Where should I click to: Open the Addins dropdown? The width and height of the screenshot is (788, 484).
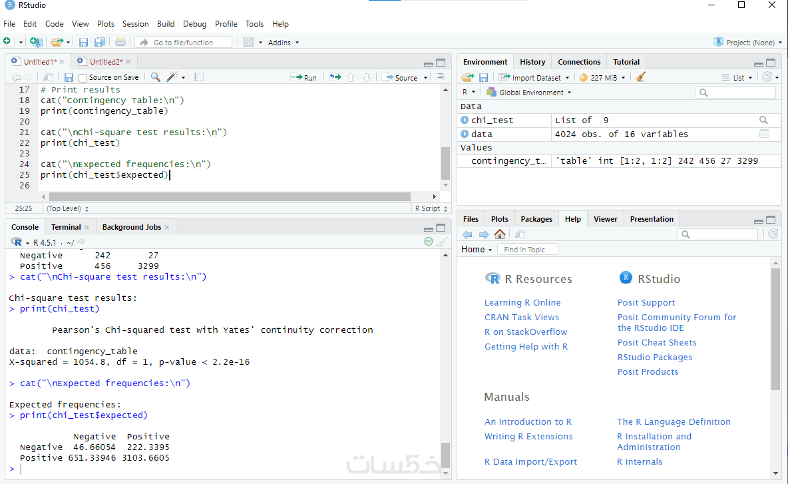pyautogui.click(x=284, y=43)
